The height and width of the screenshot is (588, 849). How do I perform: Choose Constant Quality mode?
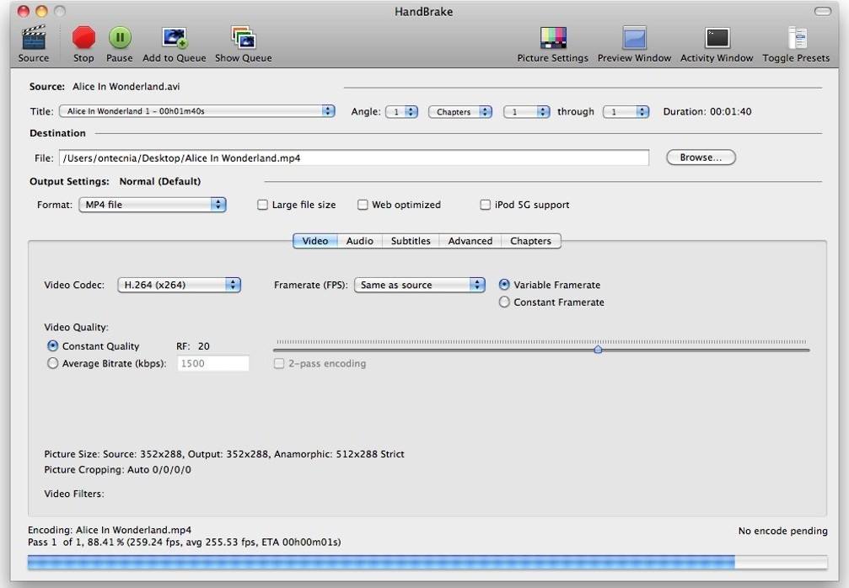pos(52,345)
